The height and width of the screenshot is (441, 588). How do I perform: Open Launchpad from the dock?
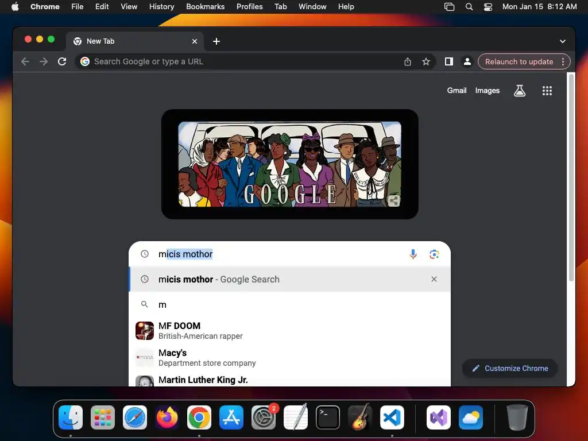tap(103, 417)
